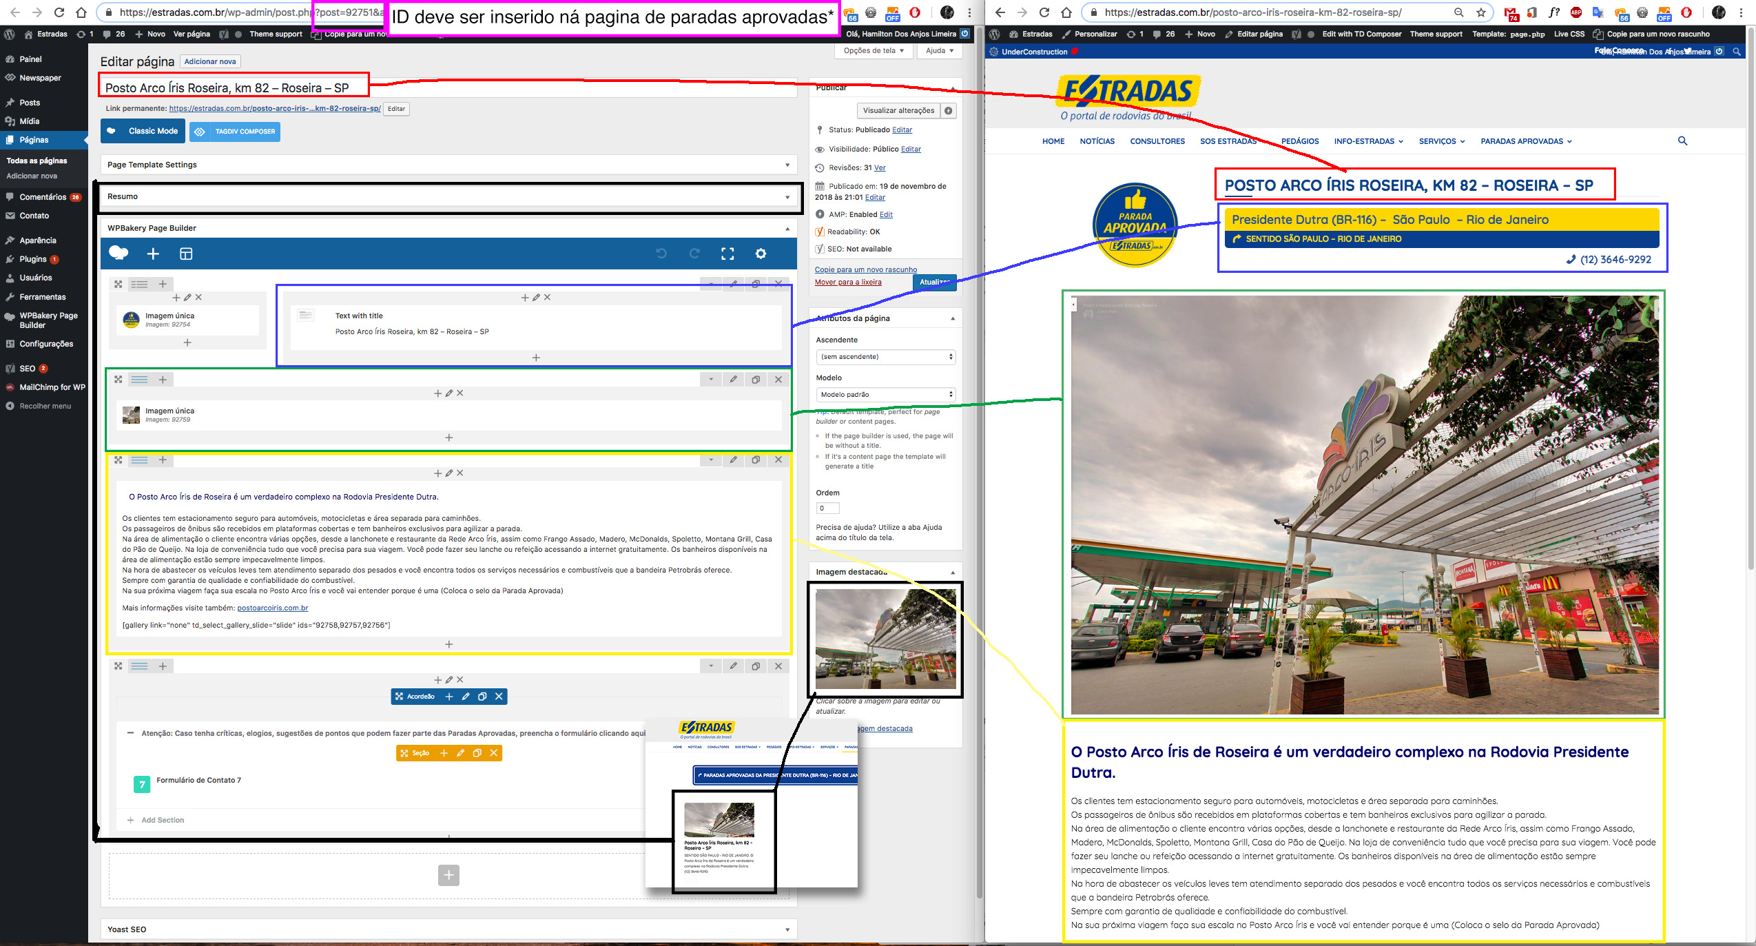
Task: Open the Opções de tela dropdown
Action: [874, 51]
